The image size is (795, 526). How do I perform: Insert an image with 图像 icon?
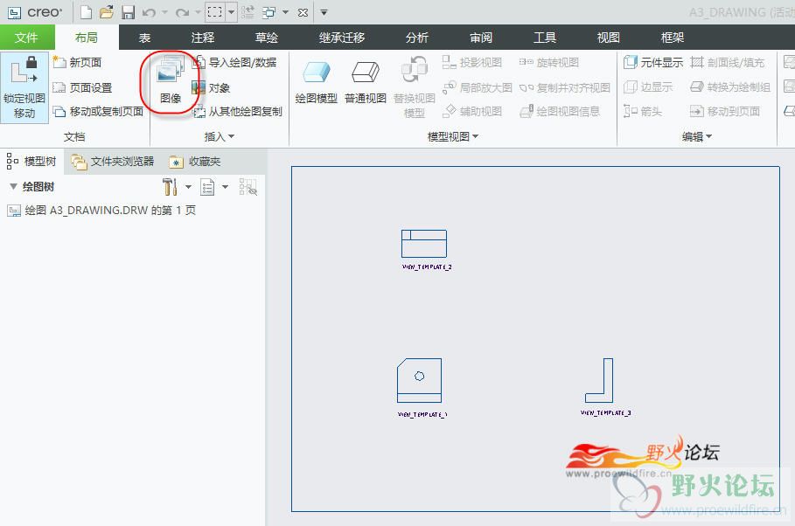(x=171, y=80)
